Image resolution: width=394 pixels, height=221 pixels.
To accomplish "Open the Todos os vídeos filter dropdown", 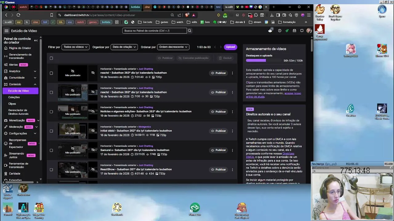I will [75, 47].
